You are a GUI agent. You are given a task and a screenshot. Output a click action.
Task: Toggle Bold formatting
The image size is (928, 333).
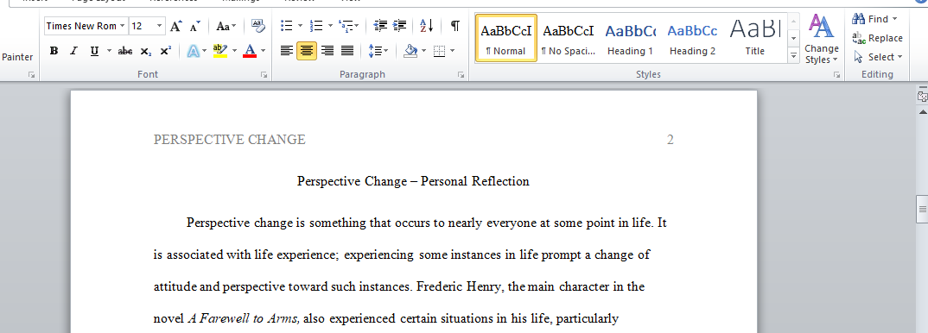(x=54, y=52)
